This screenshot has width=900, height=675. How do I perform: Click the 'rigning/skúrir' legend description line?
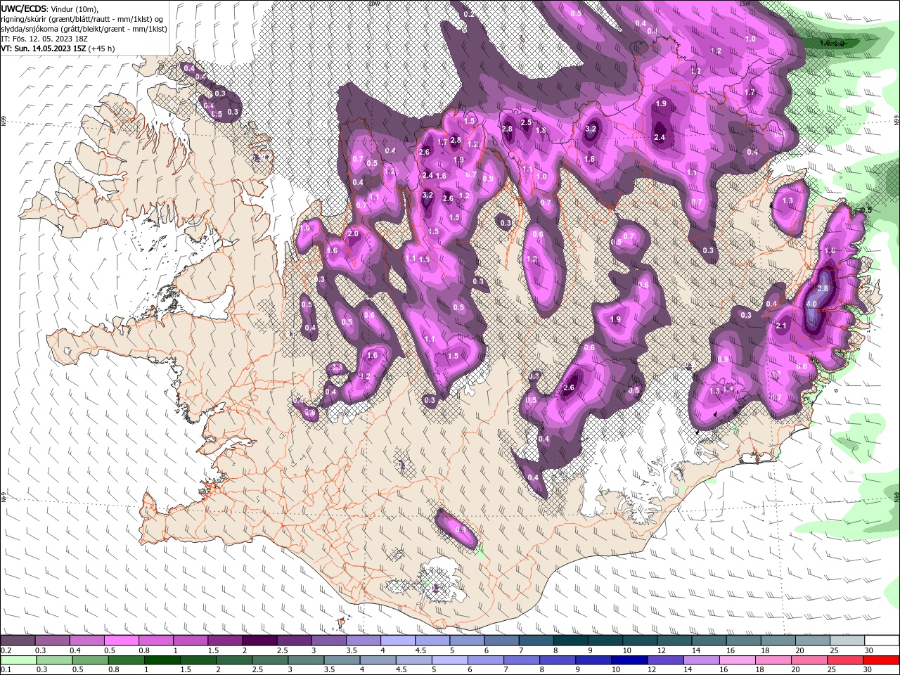tap(82, 19)
